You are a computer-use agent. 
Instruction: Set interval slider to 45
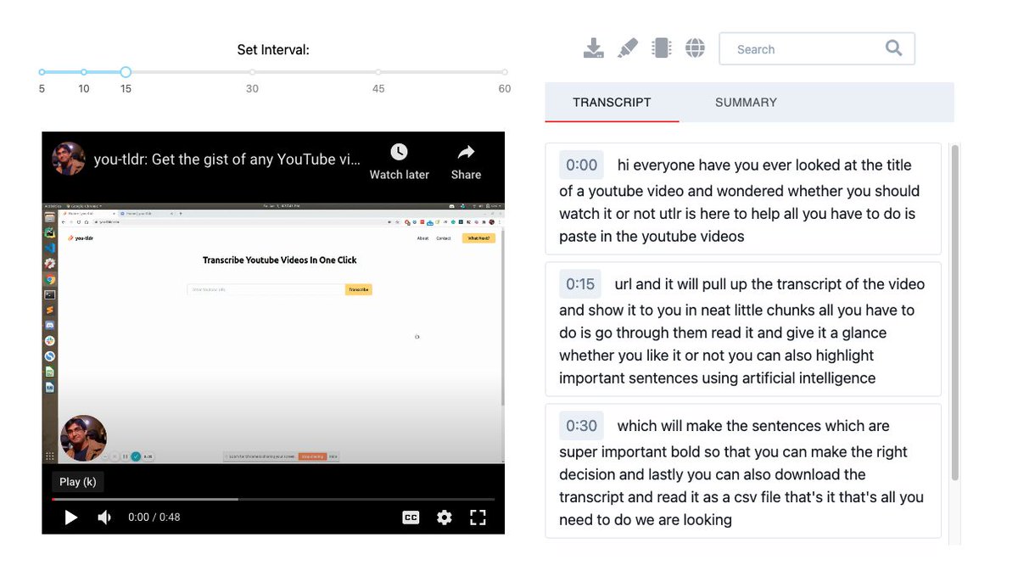click(x=378, y=72)
